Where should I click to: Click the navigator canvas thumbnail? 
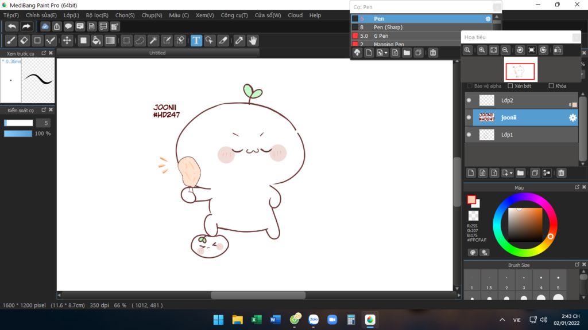point(520,70)
